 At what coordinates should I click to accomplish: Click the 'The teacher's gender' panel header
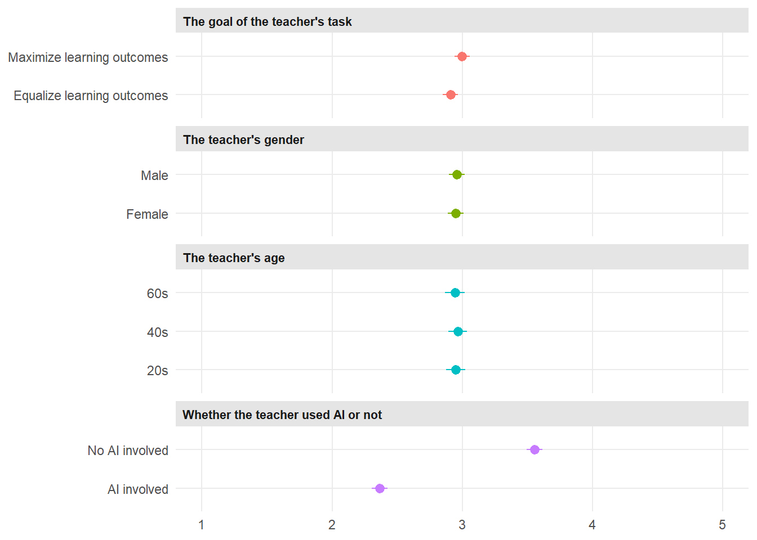(x=243, y=139)
